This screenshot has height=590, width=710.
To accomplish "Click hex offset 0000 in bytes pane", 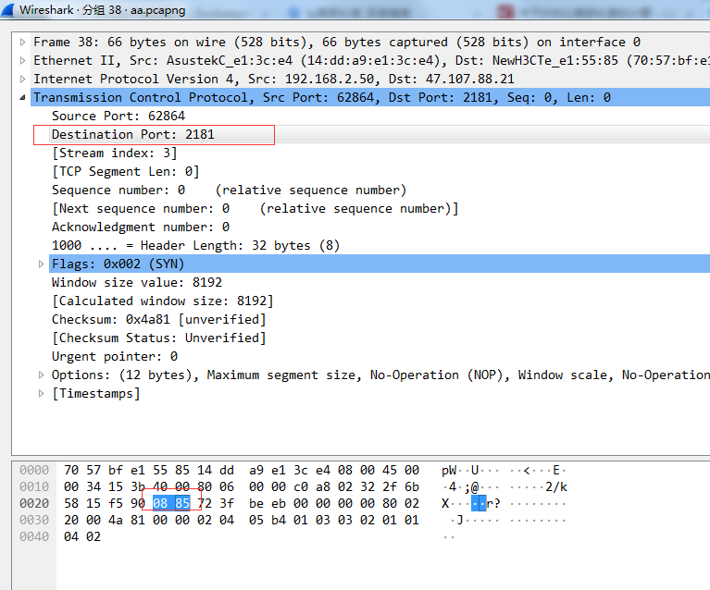I will click(x=34, y=470).
